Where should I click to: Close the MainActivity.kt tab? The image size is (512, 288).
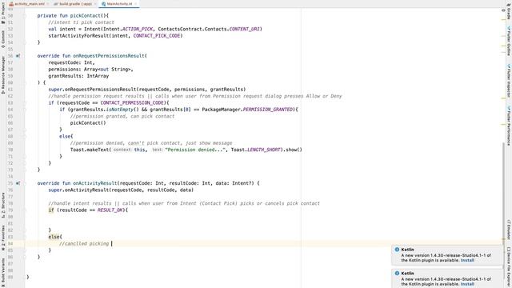(135, 4)
